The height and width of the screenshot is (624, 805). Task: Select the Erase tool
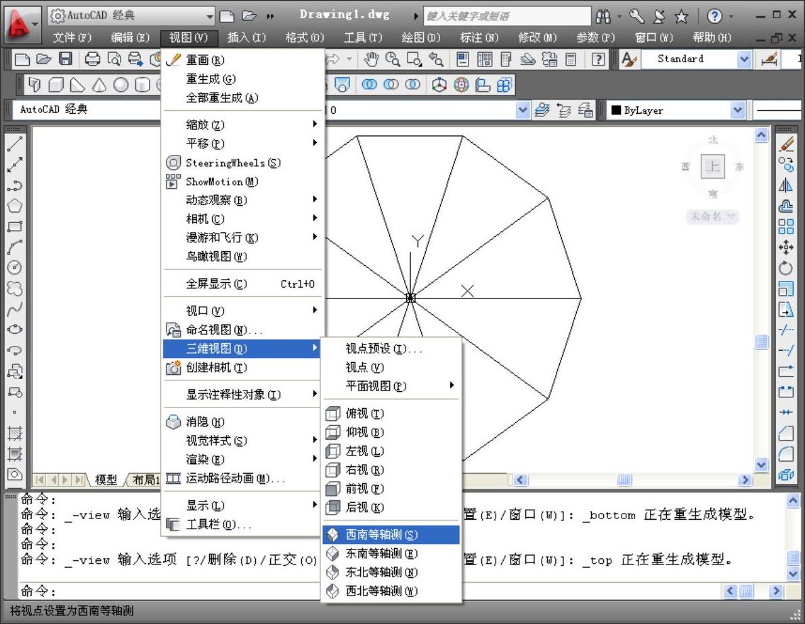click(785, 143)
